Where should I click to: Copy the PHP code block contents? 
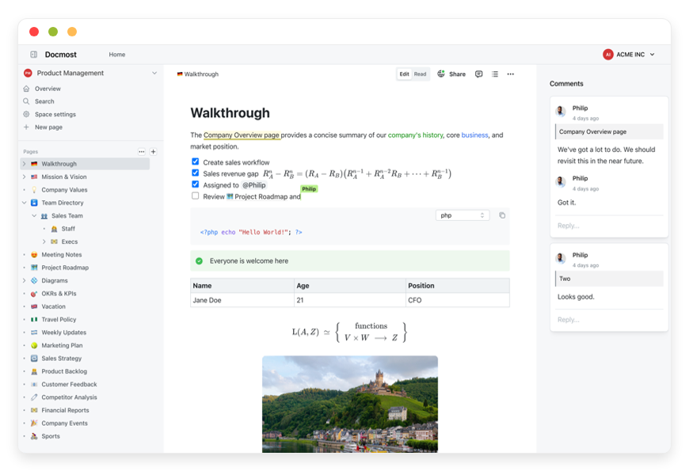tap(502, 215)
